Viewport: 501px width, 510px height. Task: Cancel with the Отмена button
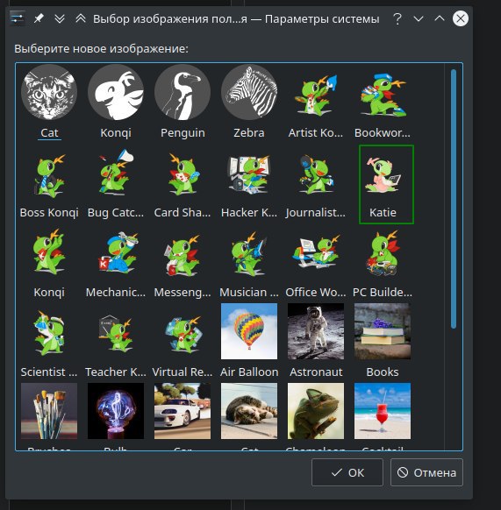[426, 472]
